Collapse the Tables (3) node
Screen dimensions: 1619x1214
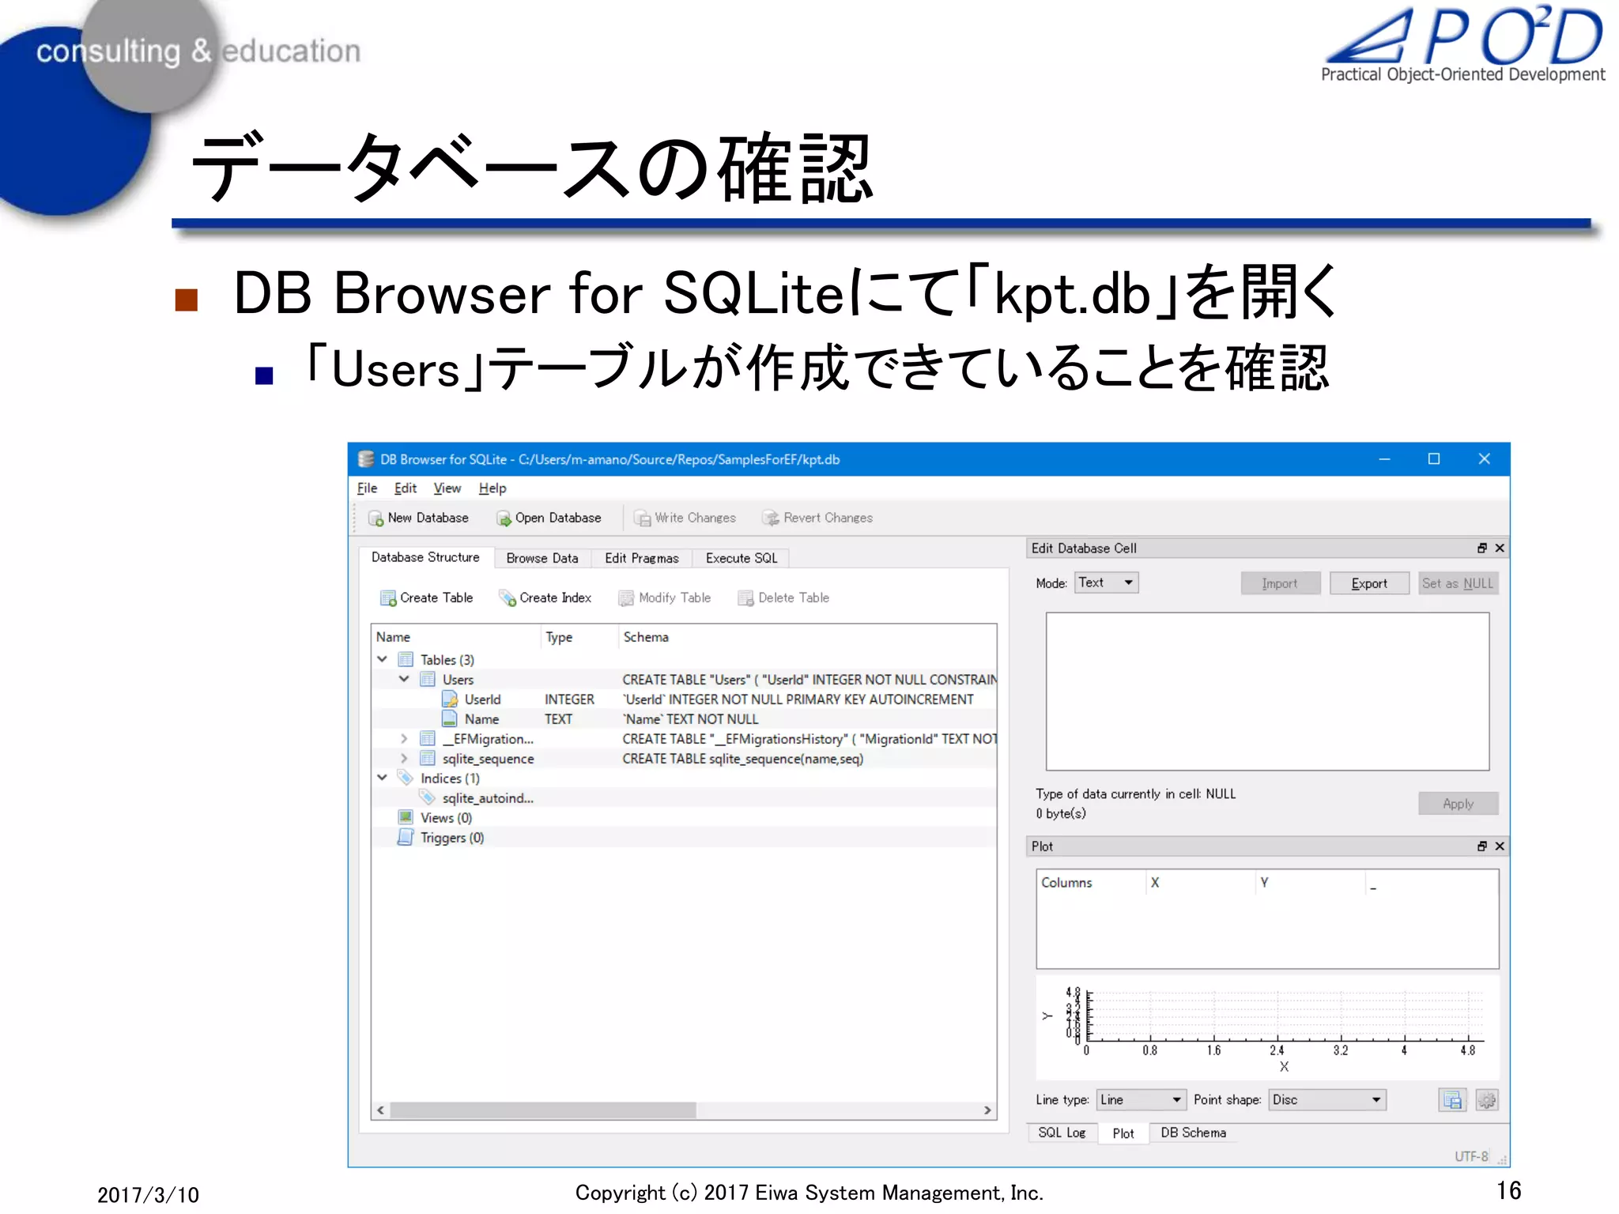tap(383, 659)
